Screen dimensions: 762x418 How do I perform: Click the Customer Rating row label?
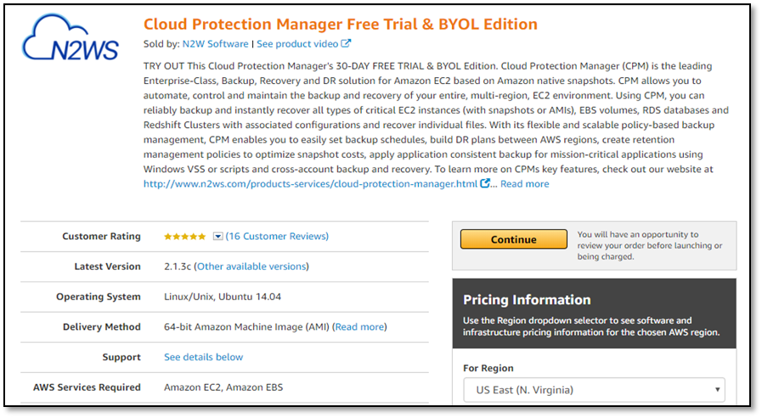click(102, 237)
